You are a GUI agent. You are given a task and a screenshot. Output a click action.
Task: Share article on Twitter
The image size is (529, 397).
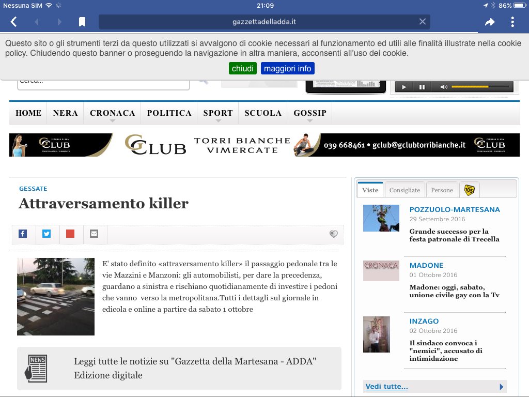click(46, 234)
